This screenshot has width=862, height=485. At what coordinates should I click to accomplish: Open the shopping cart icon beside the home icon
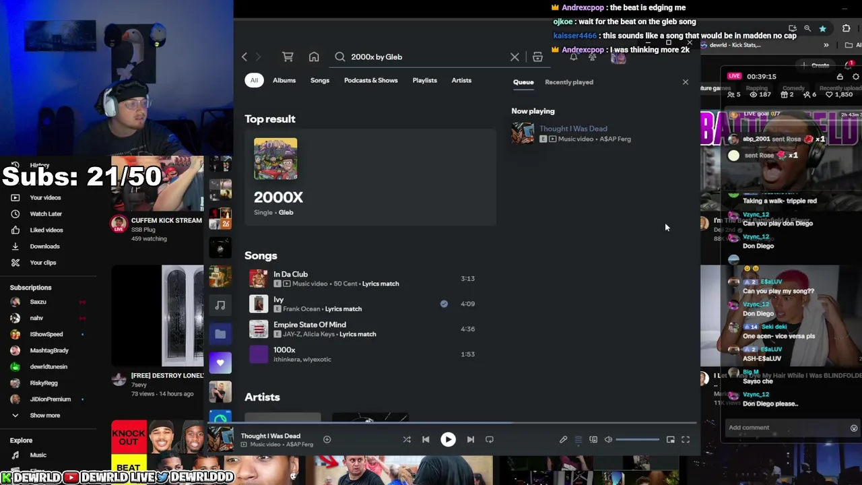pos(288,57)
